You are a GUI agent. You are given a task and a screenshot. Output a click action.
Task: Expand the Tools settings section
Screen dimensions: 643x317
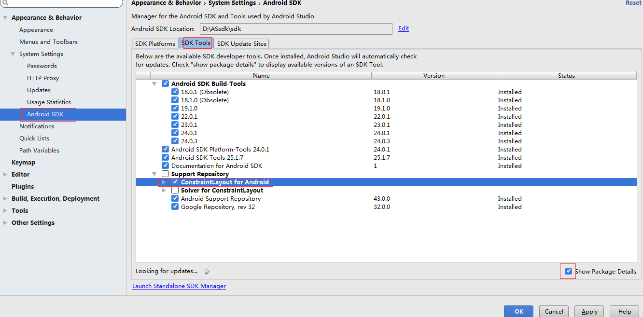click(x=5, y=210)
